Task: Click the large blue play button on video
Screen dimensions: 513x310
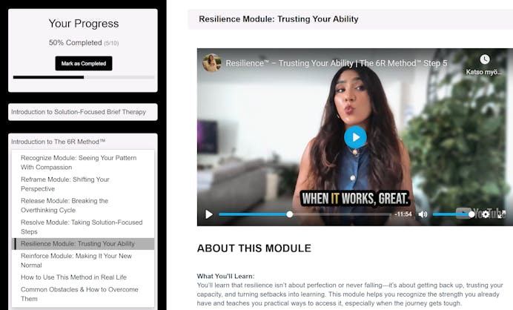Action: click(355, 137)
